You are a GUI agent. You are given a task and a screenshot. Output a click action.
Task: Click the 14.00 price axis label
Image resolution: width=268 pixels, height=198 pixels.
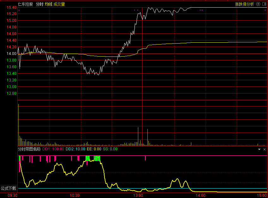tap(11, 54)
